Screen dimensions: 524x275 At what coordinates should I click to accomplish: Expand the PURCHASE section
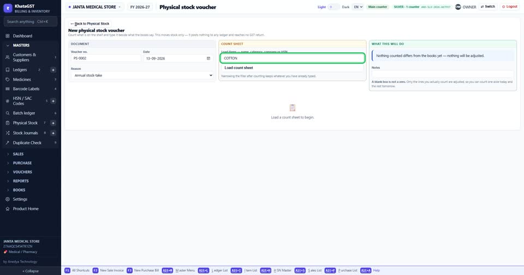click(31, 163)
